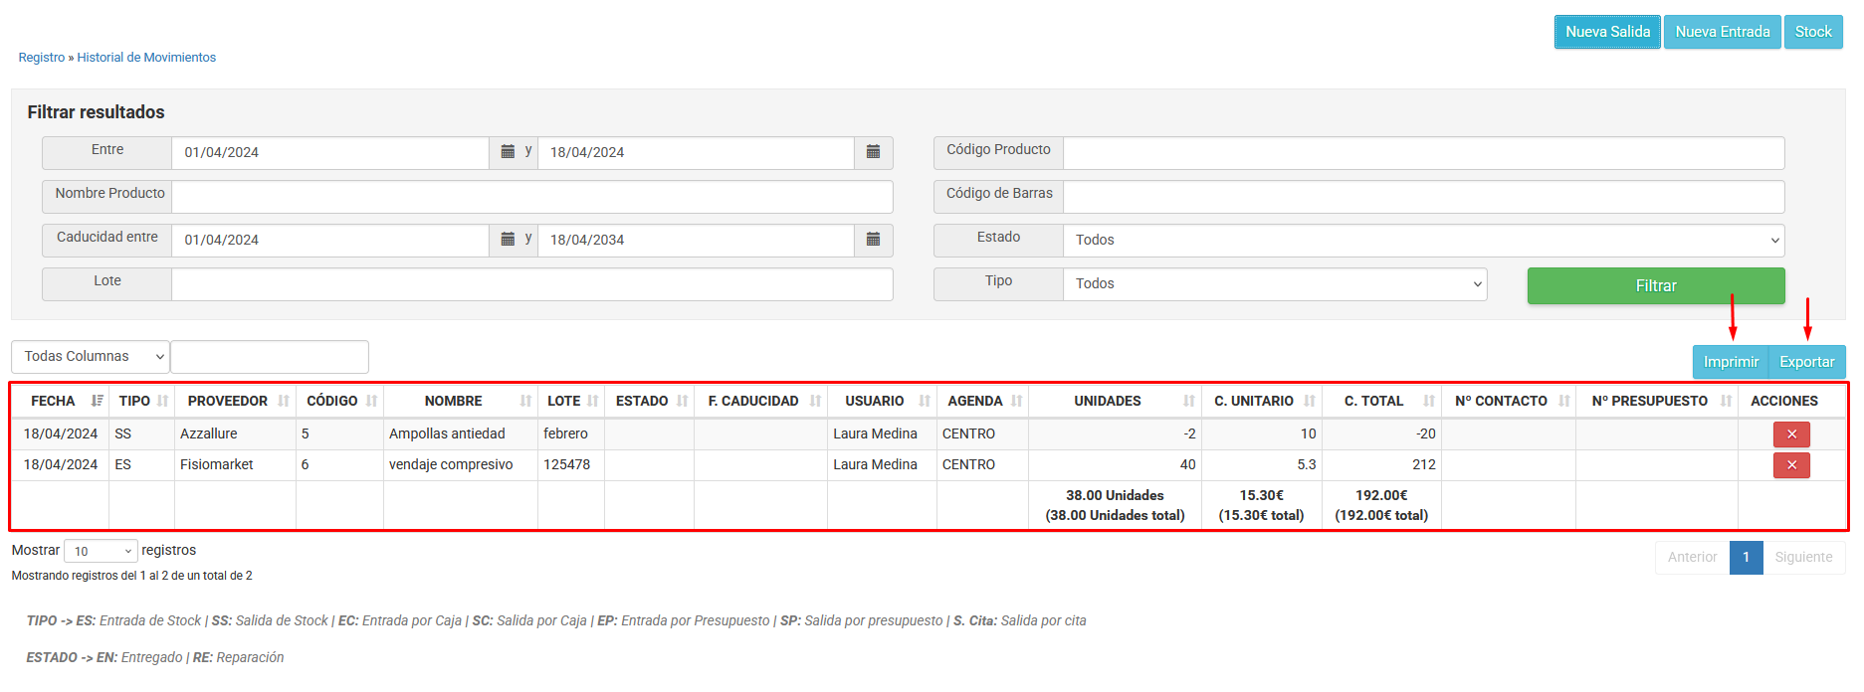1864x692 pixels.
Task: Open calendar for Entre end date
Action: (x=873, y=152)
